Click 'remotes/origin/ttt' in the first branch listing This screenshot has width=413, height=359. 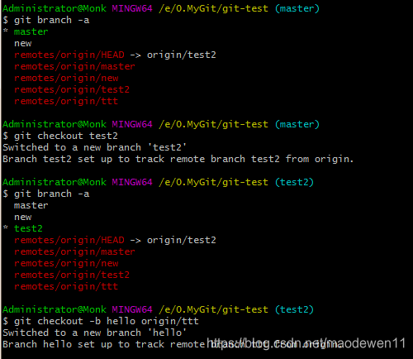tap(66, 101)
